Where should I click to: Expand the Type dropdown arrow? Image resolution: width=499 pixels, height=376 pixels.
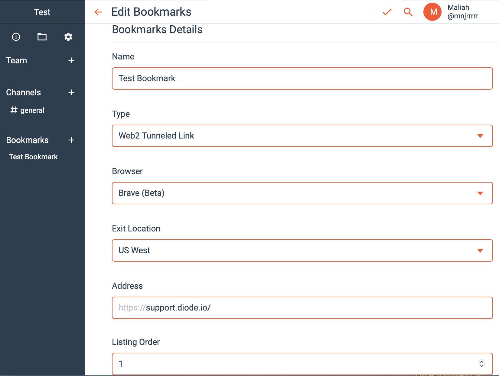click(x=480, y=136)
